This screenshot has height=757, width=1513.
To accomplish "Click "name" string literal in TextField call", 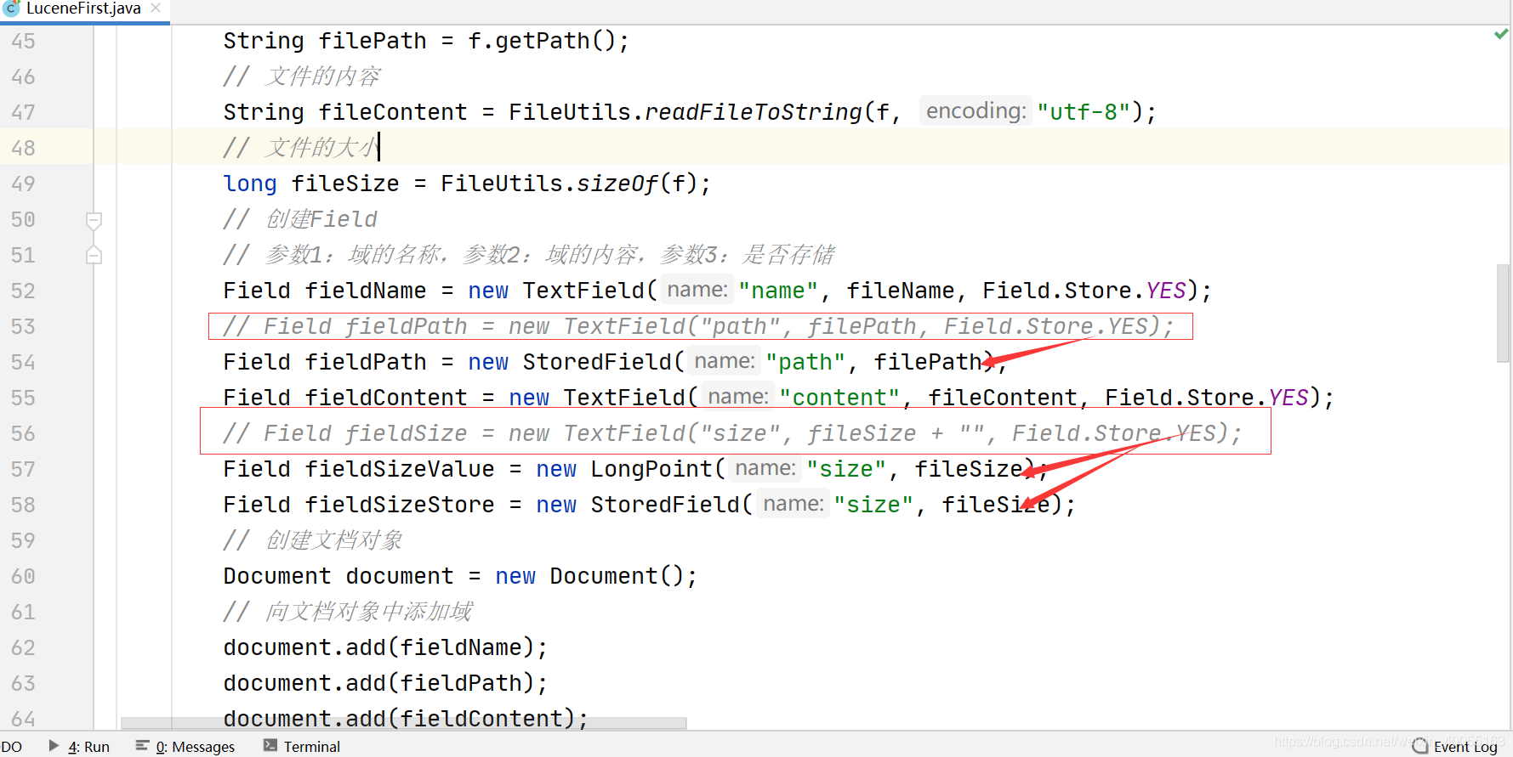I will 778,291.
